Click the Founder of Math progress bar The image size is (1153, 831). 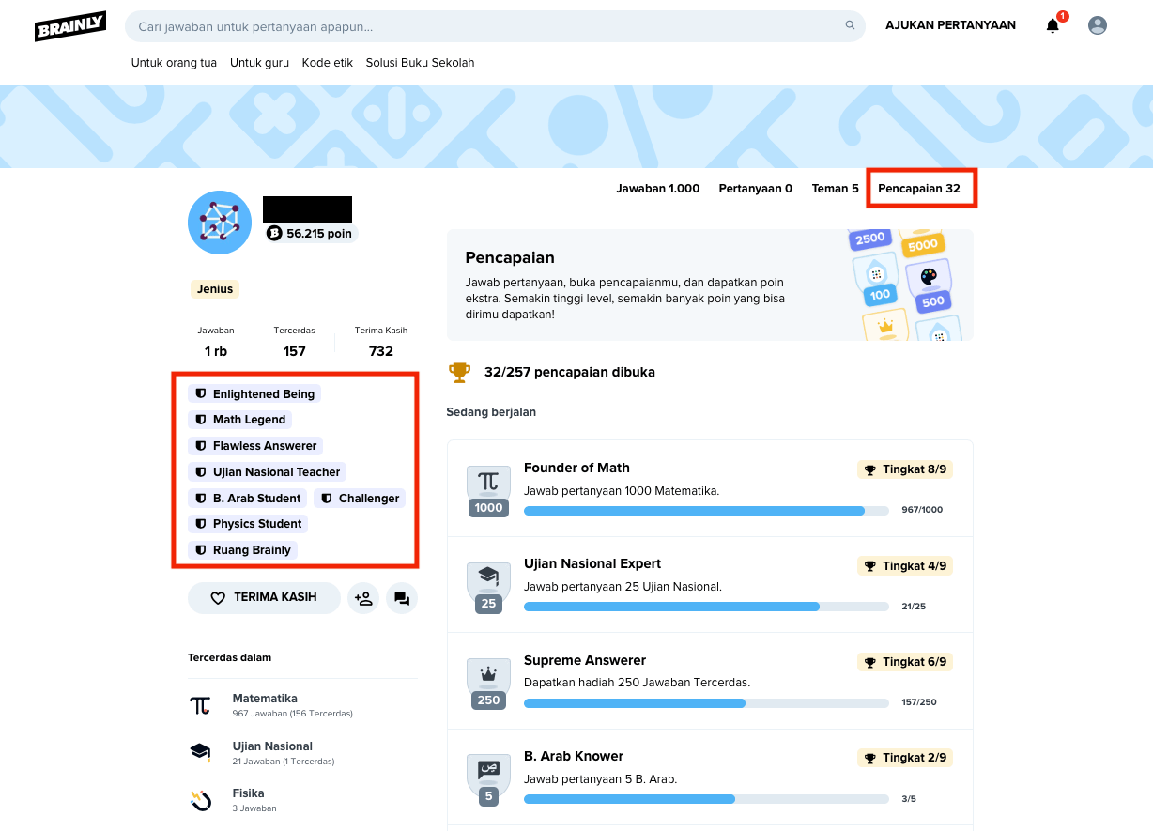coord(706,511)
